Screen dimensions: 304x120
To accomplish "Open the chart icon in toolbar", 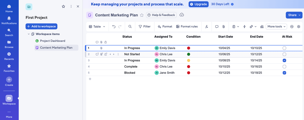I will (x=262, y=26).
